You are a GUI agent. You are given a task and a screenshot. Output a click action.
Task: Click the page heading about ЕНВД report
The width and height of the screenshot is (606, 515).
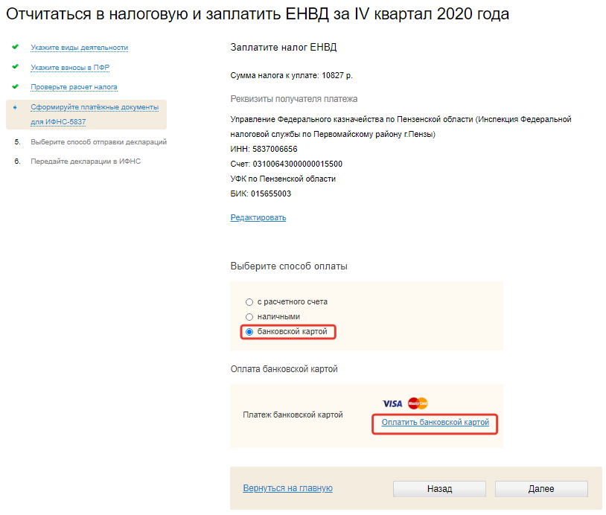258,14
